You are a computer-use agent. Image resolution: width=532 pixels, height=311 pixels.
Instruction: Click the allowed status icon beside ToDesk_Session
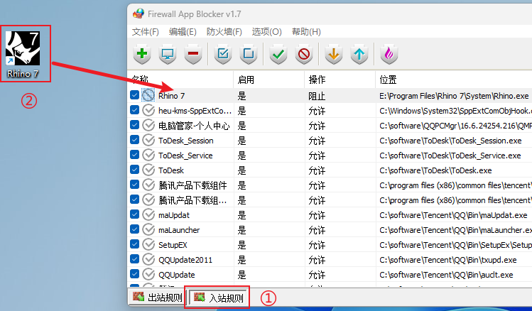click(x=148, y=140)
